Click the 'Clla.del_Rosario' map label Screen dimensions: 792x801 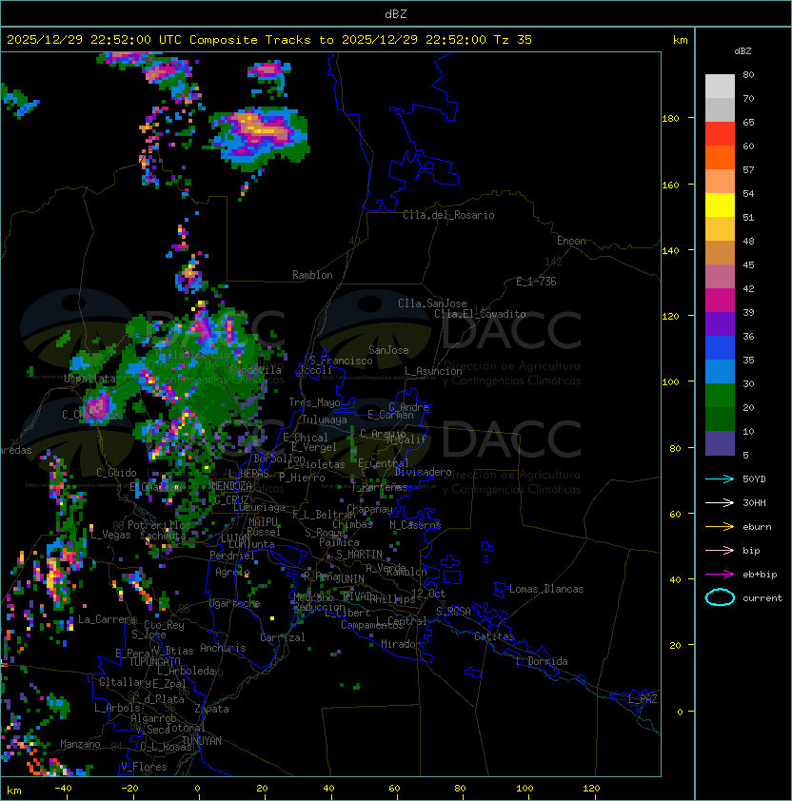tap(448, 215)
